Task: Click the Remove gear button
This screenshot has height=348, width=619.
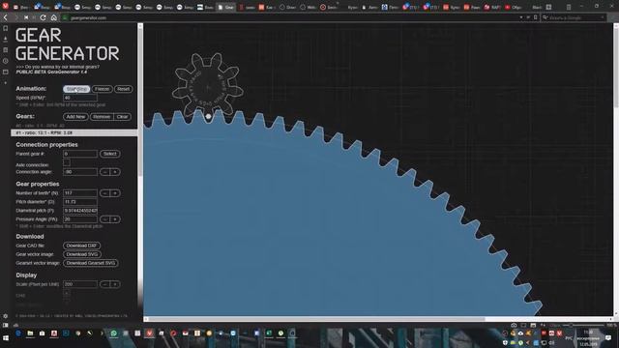Action: tap(102, 117)
